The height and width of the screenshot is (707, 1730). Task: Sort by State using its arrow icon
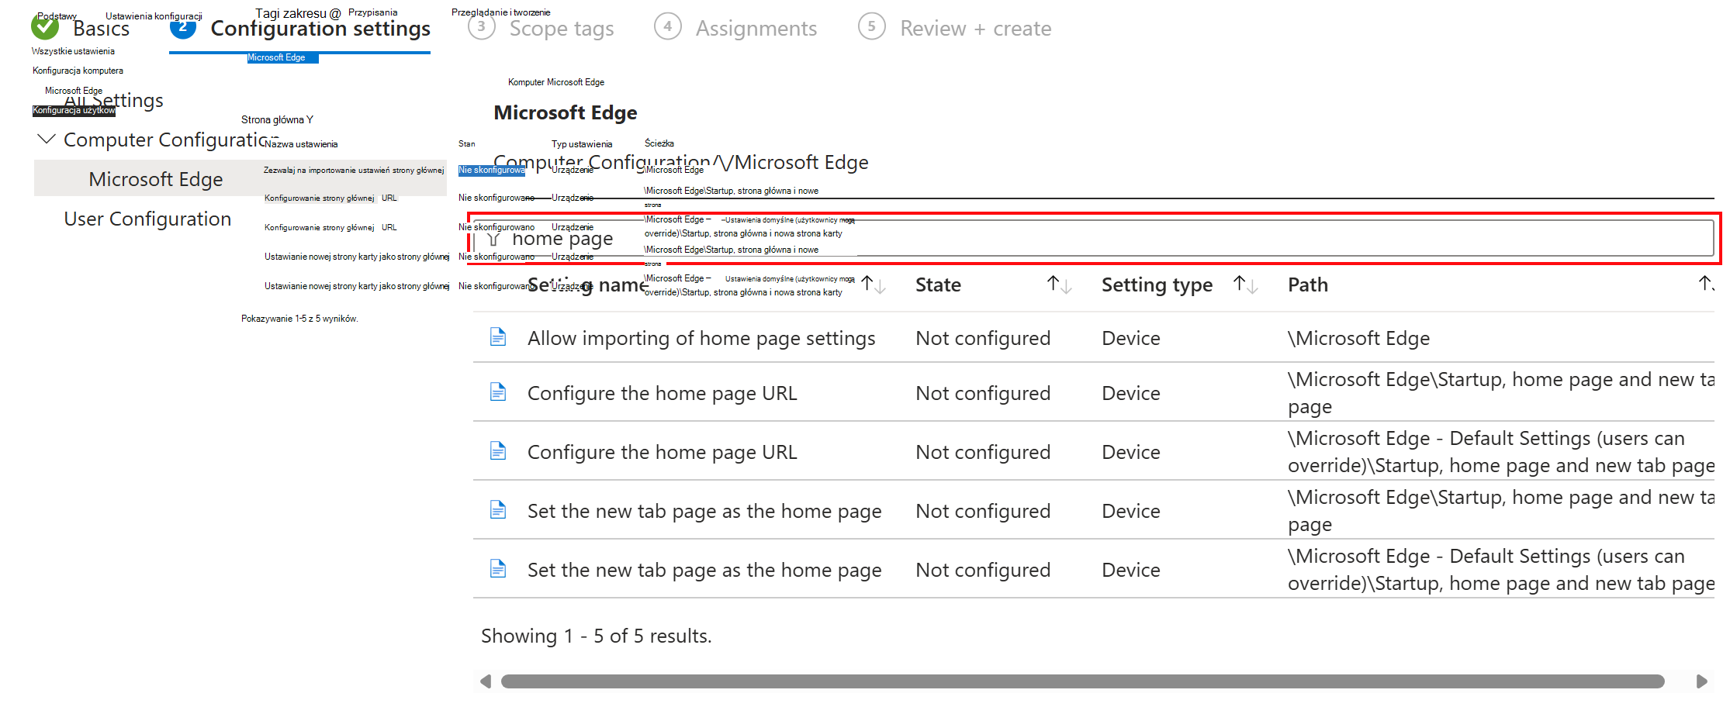click(x=1060, y=285)
